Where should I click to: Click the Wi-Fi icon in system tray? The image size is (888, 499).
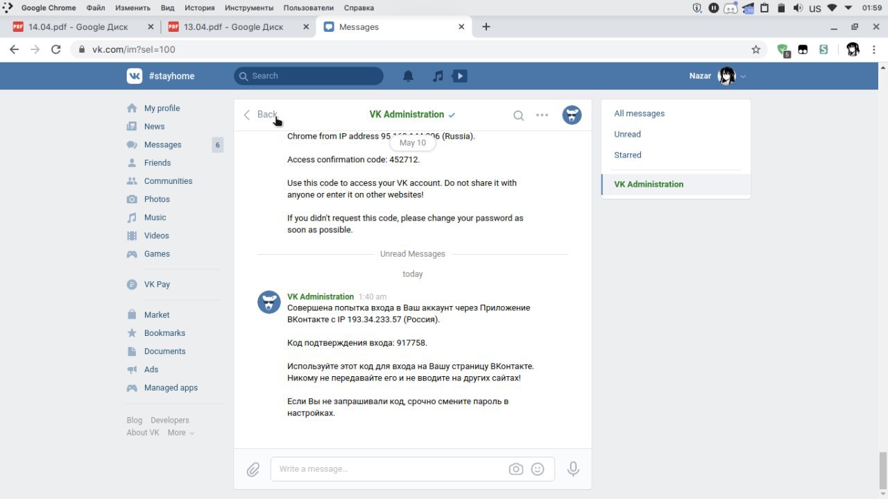pyautogui.click(x=832, y=8)
